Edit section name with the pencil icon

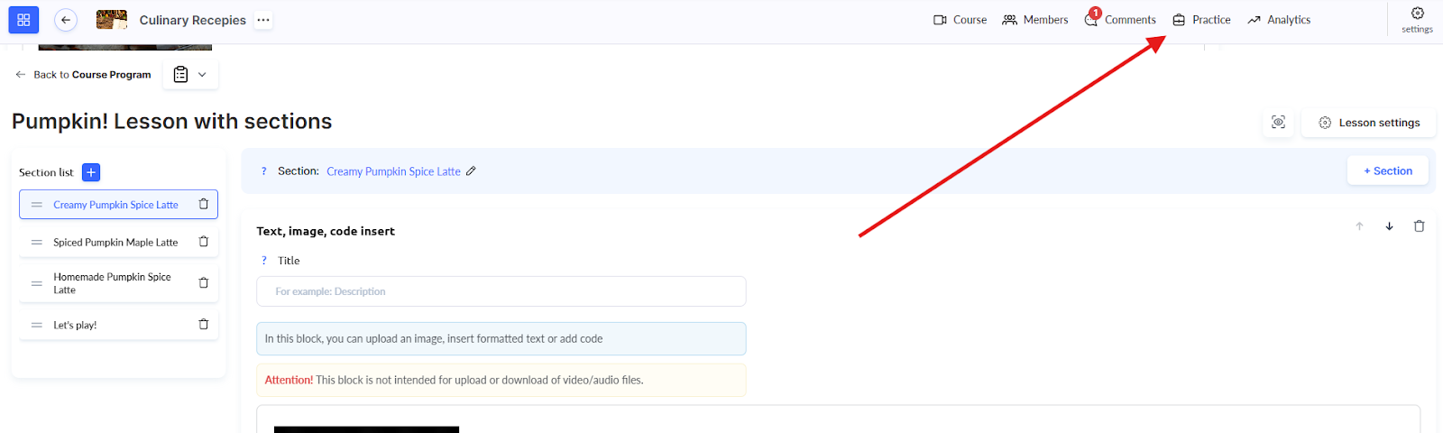pos(471,170)
